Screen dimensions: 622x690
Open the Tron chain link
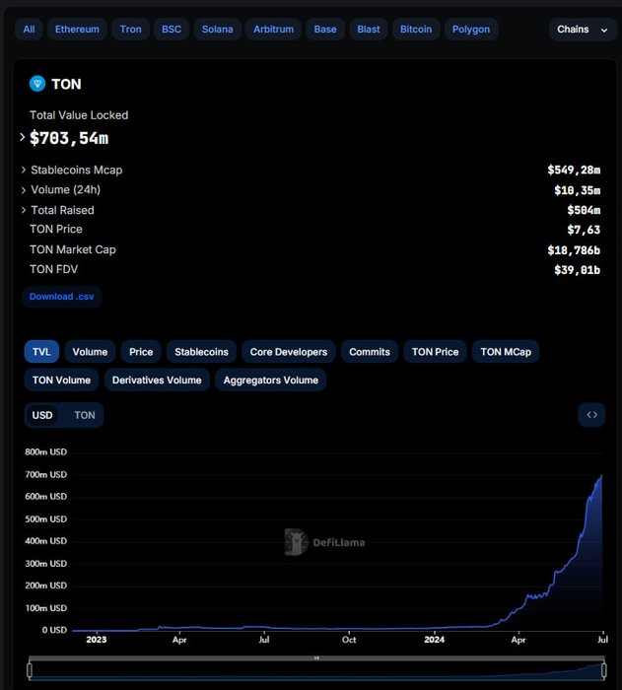click(131, 30)
